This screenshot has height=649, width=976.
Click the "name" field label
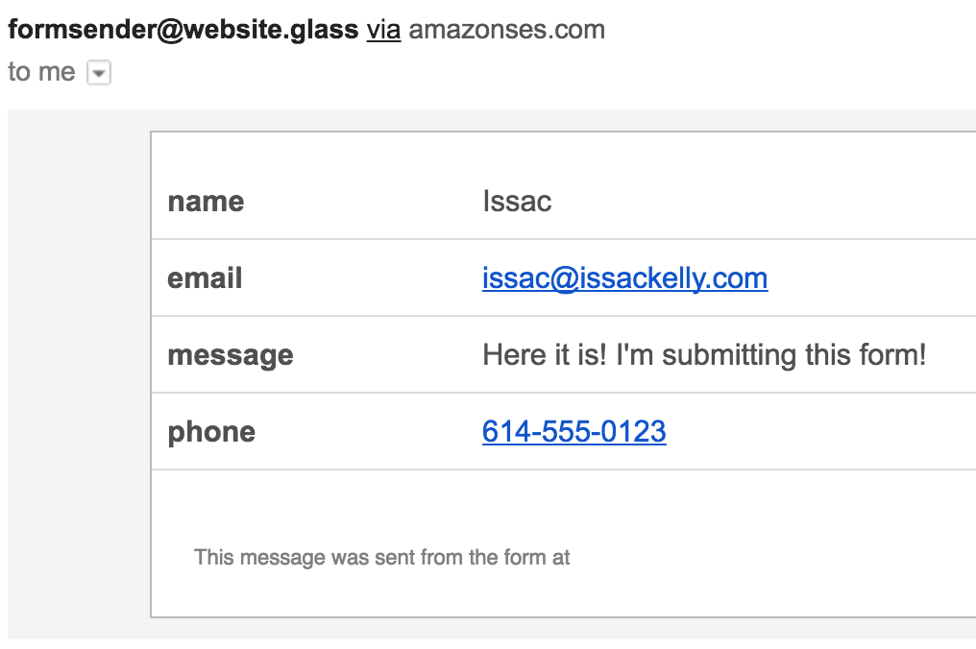(206, 202)
